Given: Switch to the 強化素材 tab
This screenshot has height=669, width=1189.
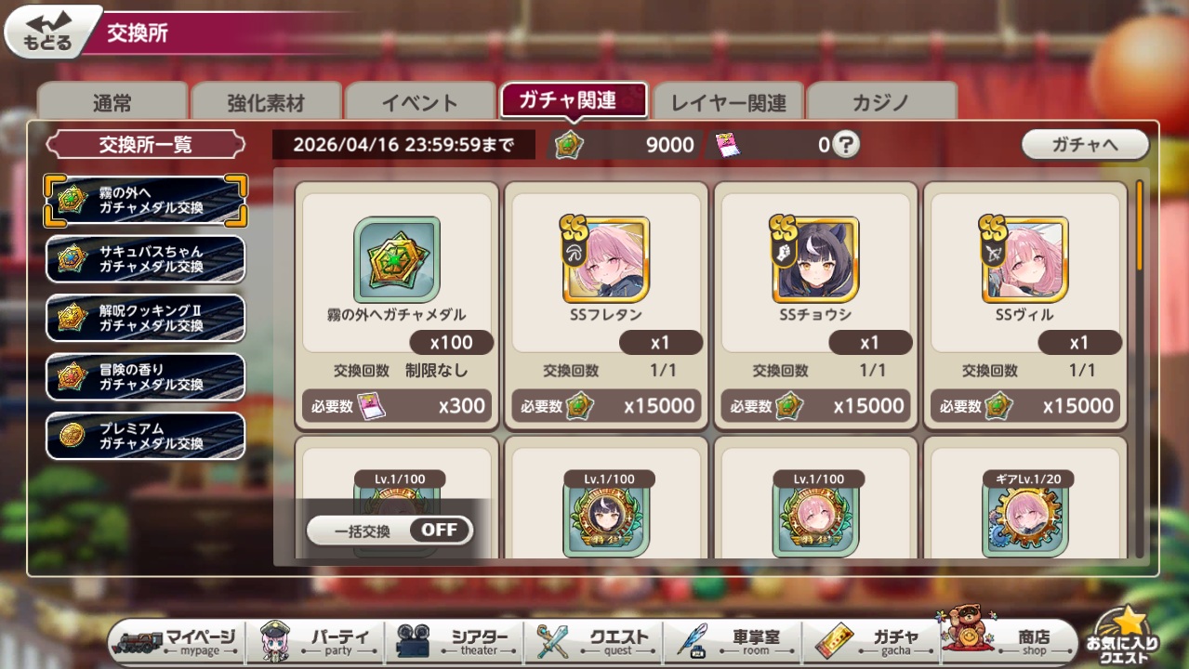Looking at the screenshot, I should [x=266, y=102].
